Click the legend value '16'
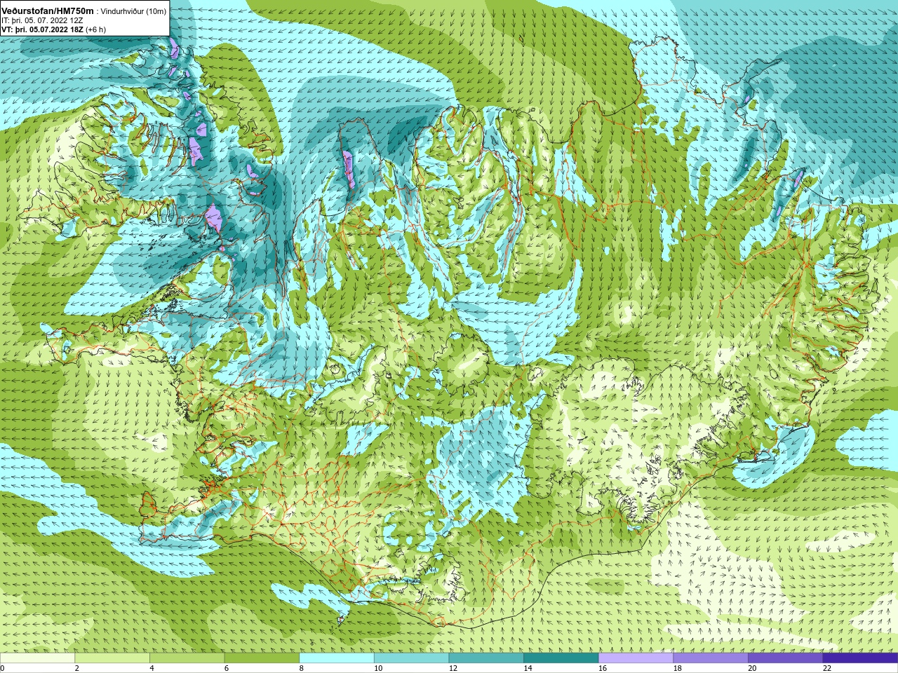 coord(603,668)
